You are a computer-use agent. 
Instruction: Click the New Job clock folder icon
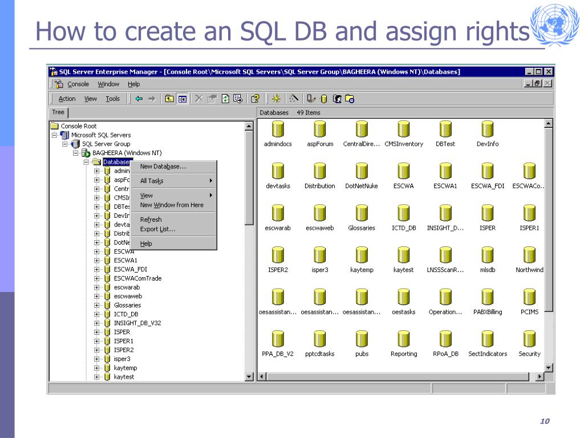tap(350, 99)
